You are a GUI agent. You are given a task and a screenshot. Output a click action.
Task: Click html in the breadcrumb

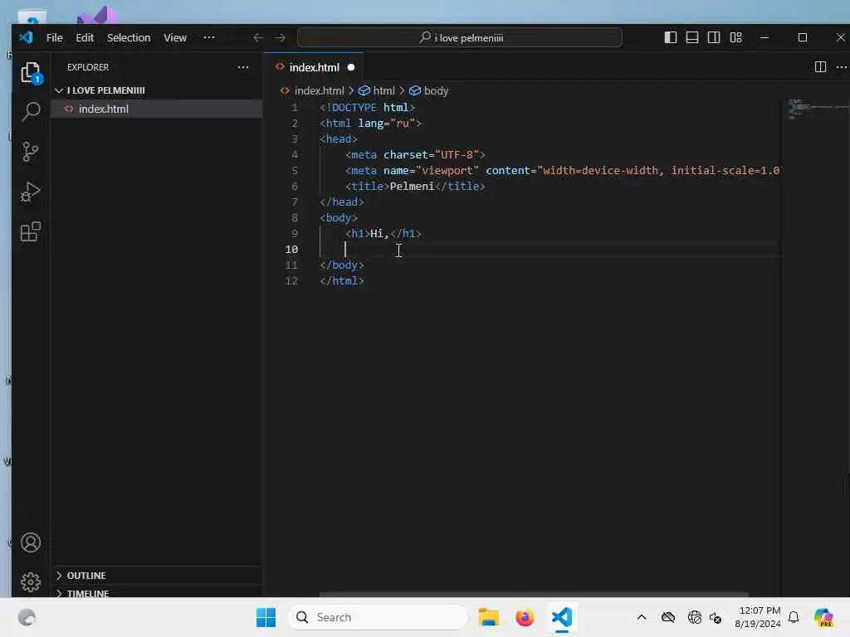pos(383,90)
